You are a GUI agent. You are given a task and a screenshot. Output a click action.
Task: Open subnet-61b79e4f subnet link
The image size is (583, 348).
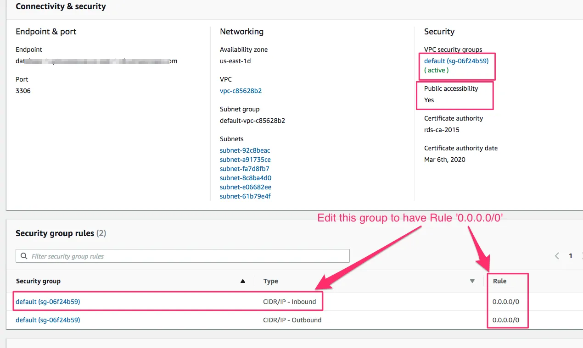click(245, 196)
